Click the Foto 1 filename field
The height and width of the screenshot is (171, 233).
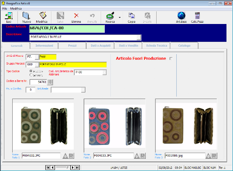(x=41, y=156)
